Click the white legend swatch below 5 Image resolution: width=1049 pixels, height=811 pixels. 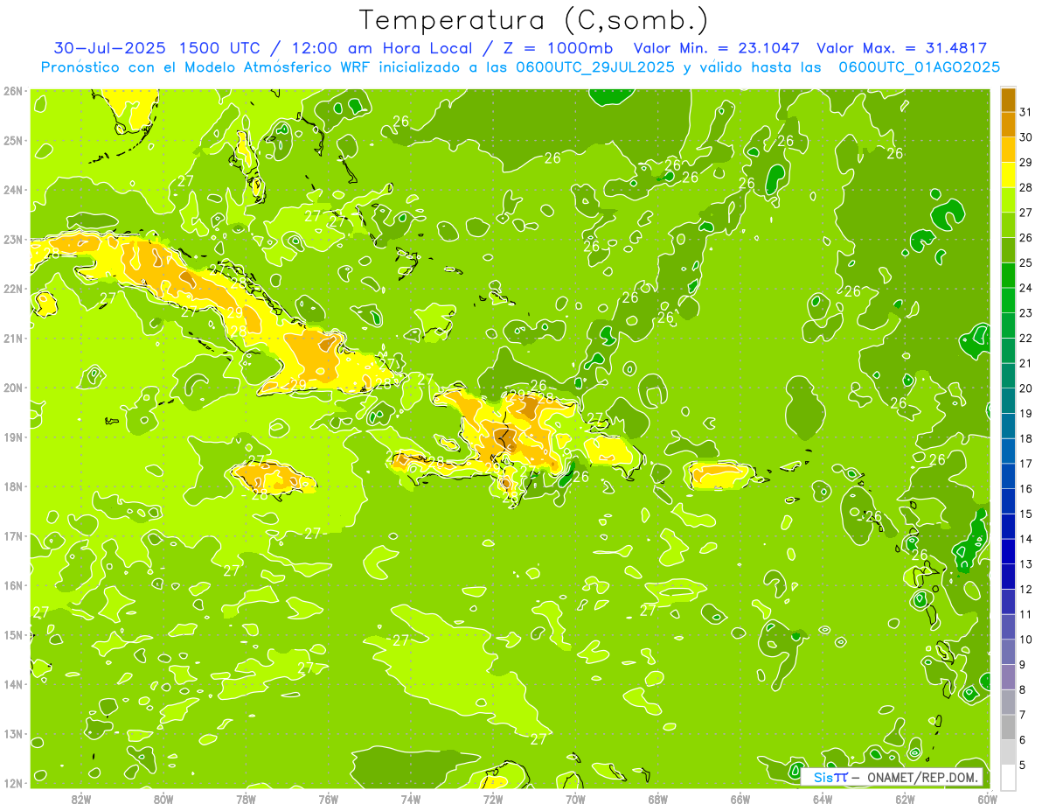pos(1008,777)
